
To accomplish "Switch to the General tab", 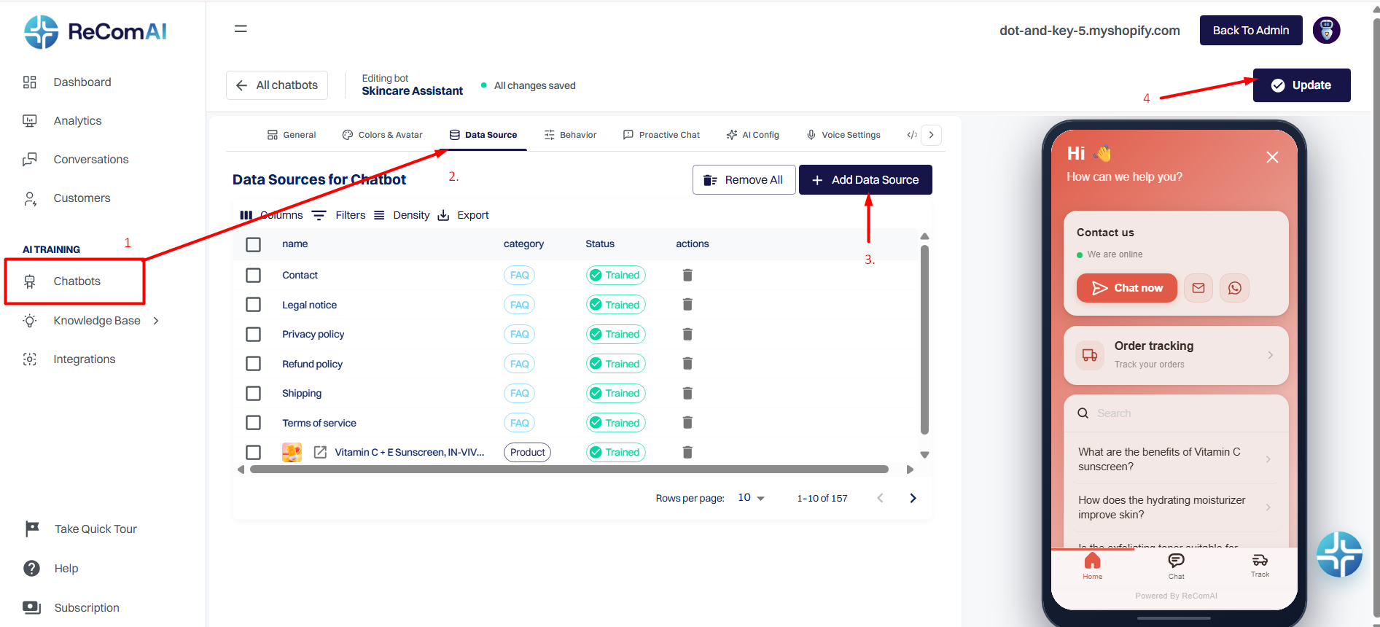I will point(292,135).
